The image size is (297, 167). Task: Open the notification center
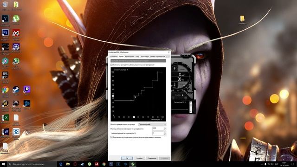(x=292, y=164)
